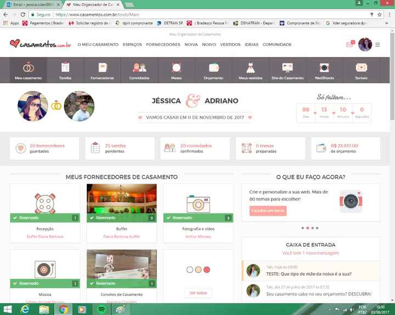
Task: Open Pagamentos Bradesco bookmark
Action: click(43, 23)
